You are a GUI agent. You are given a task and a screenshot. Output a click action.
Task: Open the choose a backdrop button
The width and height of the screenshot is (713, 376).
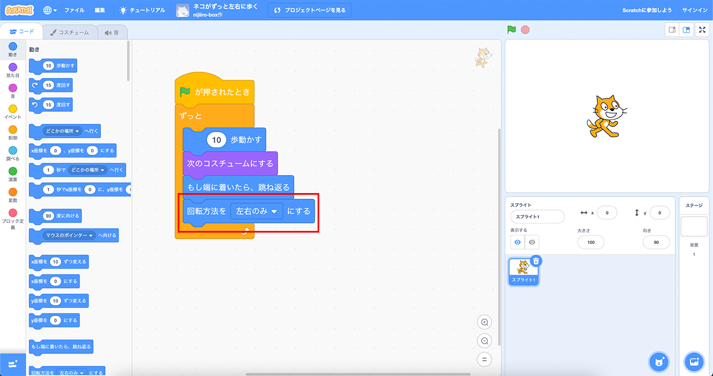[x=694, y=361]
